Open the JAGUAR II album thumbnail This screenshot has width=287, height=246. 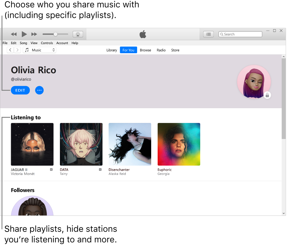[32, 144]
